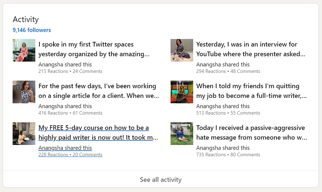Open post about single article for client
Screen dimensions: 322x192
pyautogui.click(x=99, y=91)
